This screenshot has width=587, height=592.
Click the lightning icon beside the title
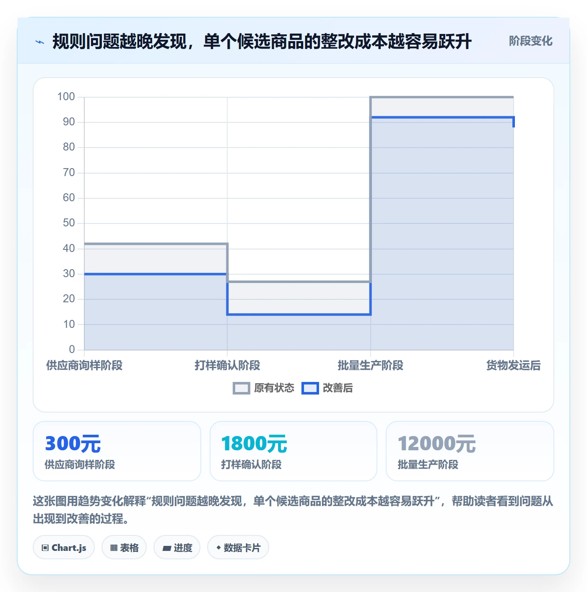40,42
